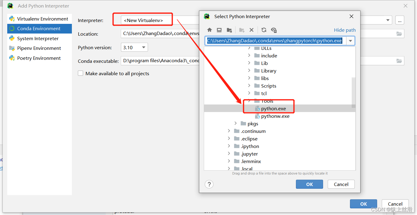Select the .continuum folder row
Screen dimensions: 417x215
tap(280, 131)
